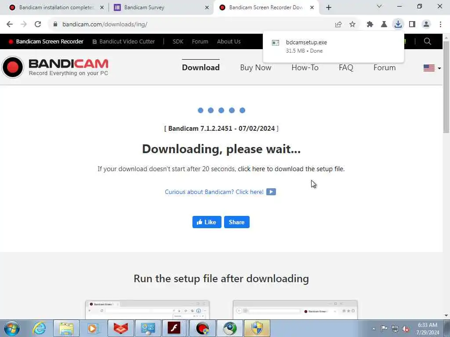Open red folded app taskbar icon

(120, 328)
